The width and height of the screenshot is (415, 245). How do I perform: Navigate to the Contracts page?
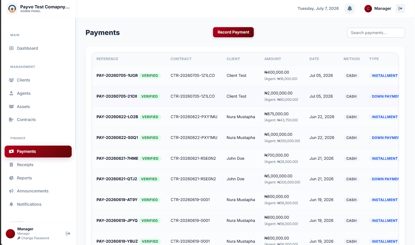pos(38,120)
